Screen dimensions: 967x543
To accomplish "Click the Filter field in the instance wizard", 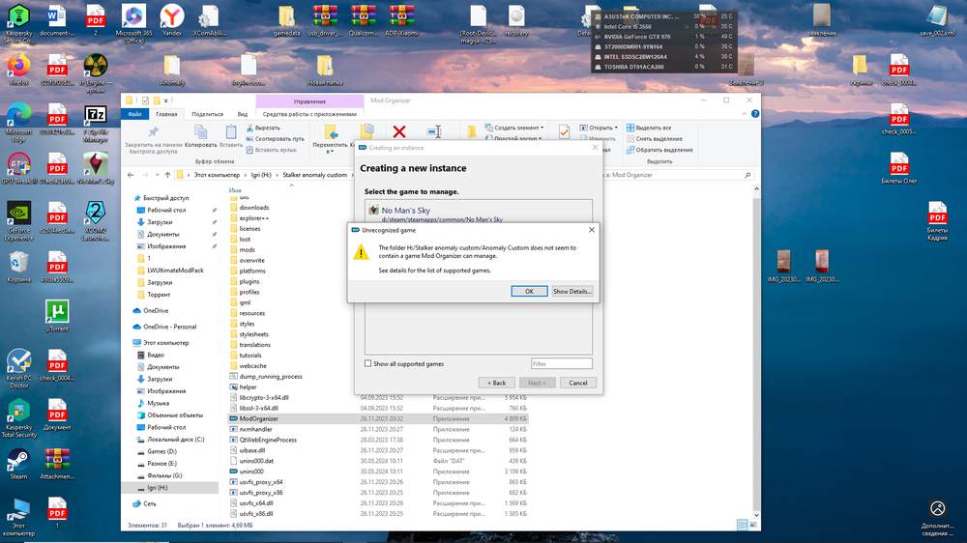I will [x=561, y=364].
